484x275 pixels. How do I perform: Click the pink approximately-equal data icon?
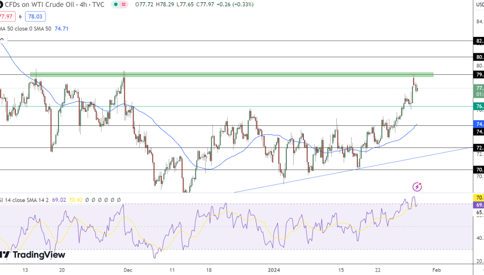point(124,5)
